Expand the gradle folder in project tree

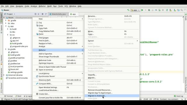(x=6, y=49)
